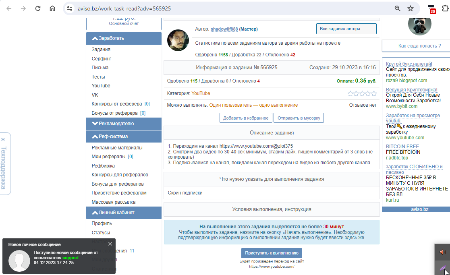The width and height of the screenshot is (450, 275).
Task: Collapse the Заработать menu section
Action: (x=124, y=38)
